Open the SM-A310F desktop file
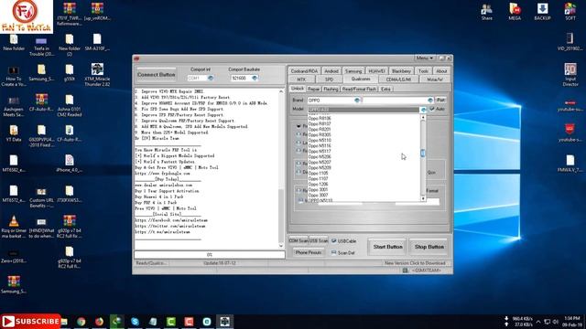This screenshot has height=329, width=586. coord(97,42)
